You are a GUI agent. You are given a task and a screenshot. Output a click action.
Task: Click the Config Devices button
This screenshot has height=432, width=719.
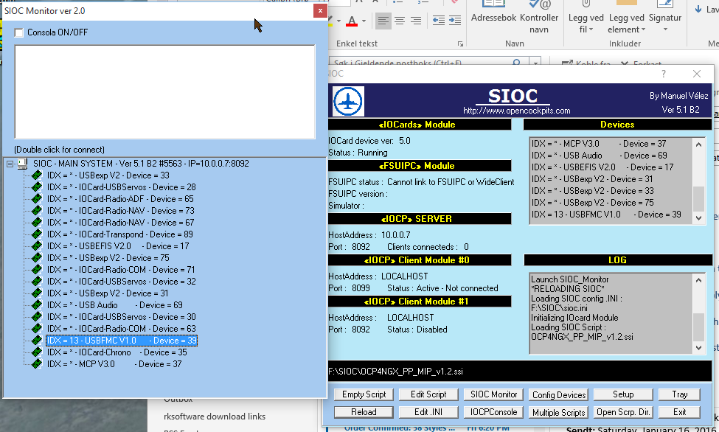[559, 394]
